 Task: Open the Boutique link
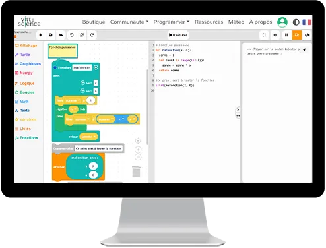click(x=94, y=22)
